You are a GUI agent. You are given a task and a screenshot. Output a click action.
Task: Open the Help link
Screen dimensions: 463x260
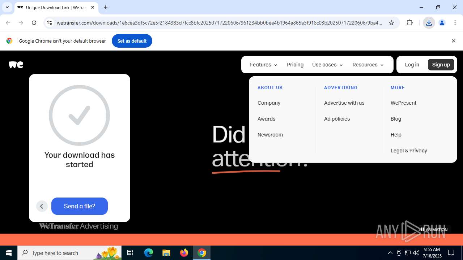[396, 135]
